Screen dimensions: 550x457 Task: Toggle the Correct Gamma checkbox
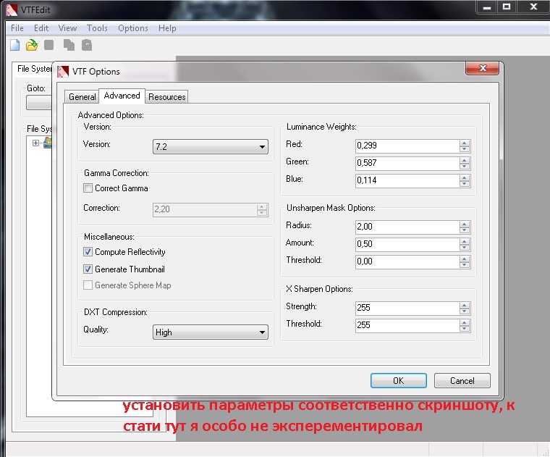pyautogui.click(x=88, y=188)
